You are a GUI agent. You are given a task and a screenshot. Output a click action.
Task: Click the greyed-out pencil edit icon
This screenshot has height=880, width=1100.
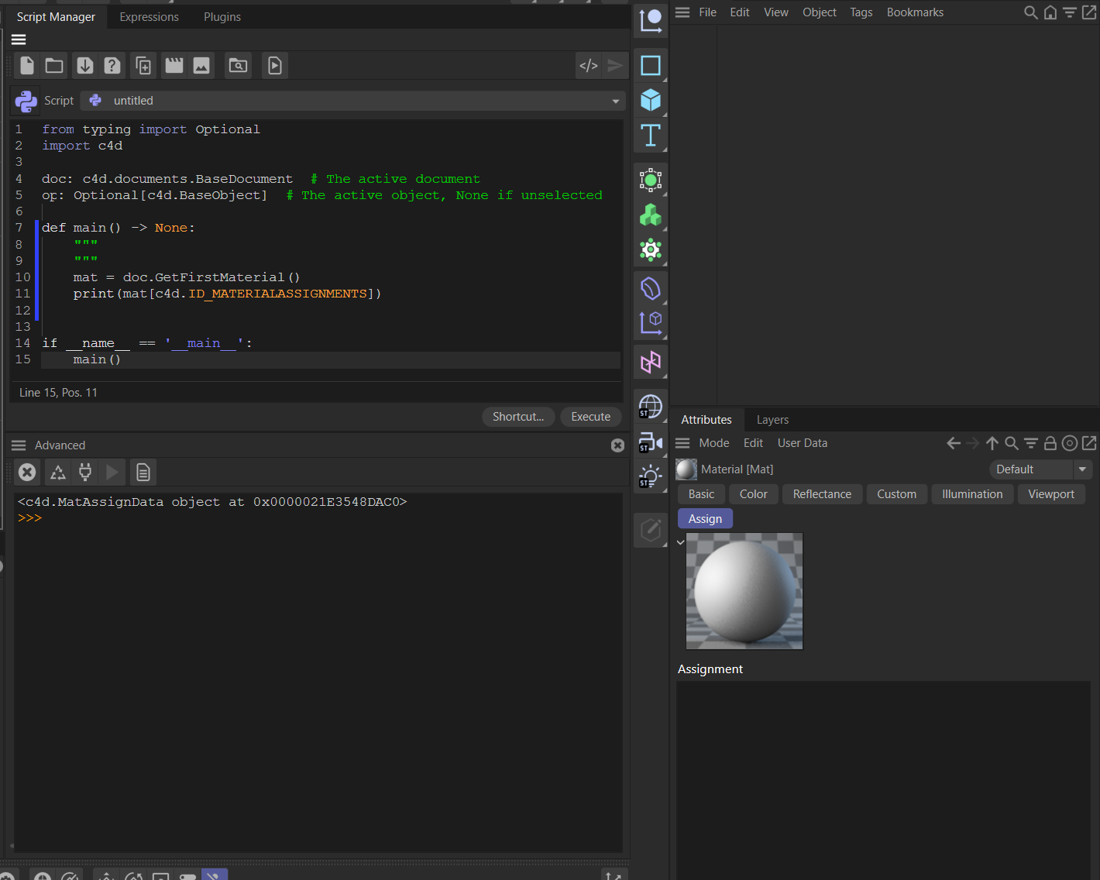tap(651, 531)
